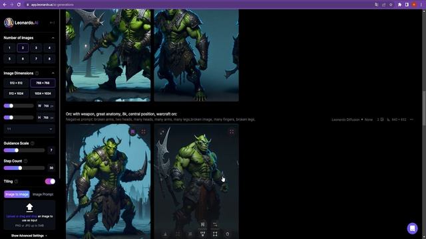Switch to the Image Prompt tab

pyautogui.click(x=43, y=195)
